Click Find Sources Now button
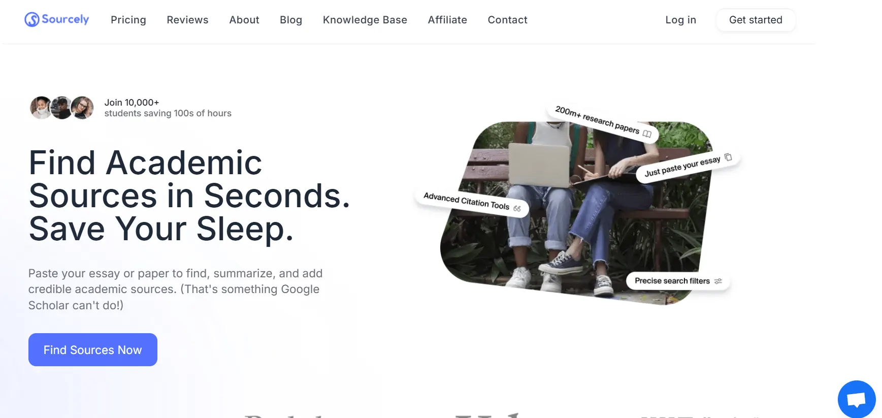Screen dimensions: 882x418 (93, 349)
